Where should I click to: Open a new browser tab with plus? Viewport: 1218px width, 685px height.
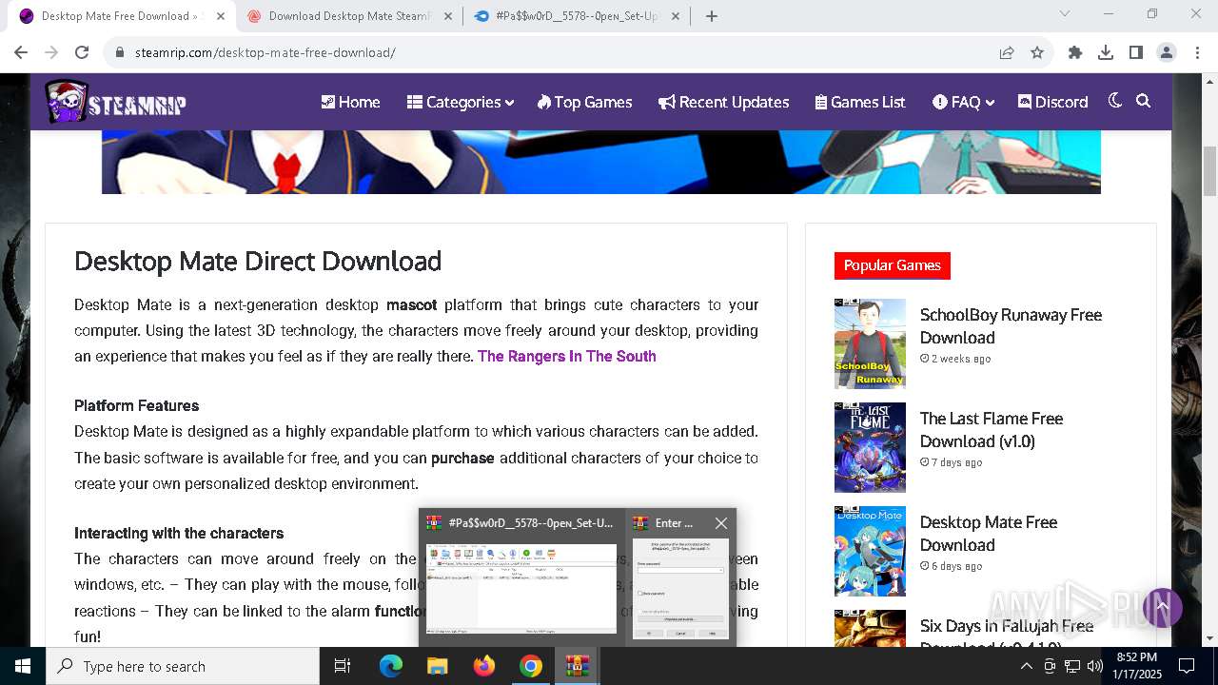tap(712, 16)
